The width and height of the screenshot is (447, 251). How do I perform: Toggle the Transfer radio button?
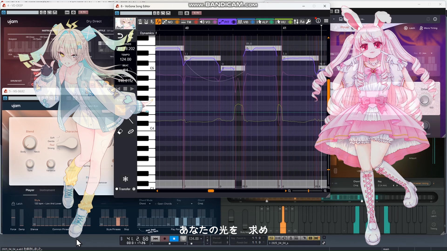tap(116, 189)
